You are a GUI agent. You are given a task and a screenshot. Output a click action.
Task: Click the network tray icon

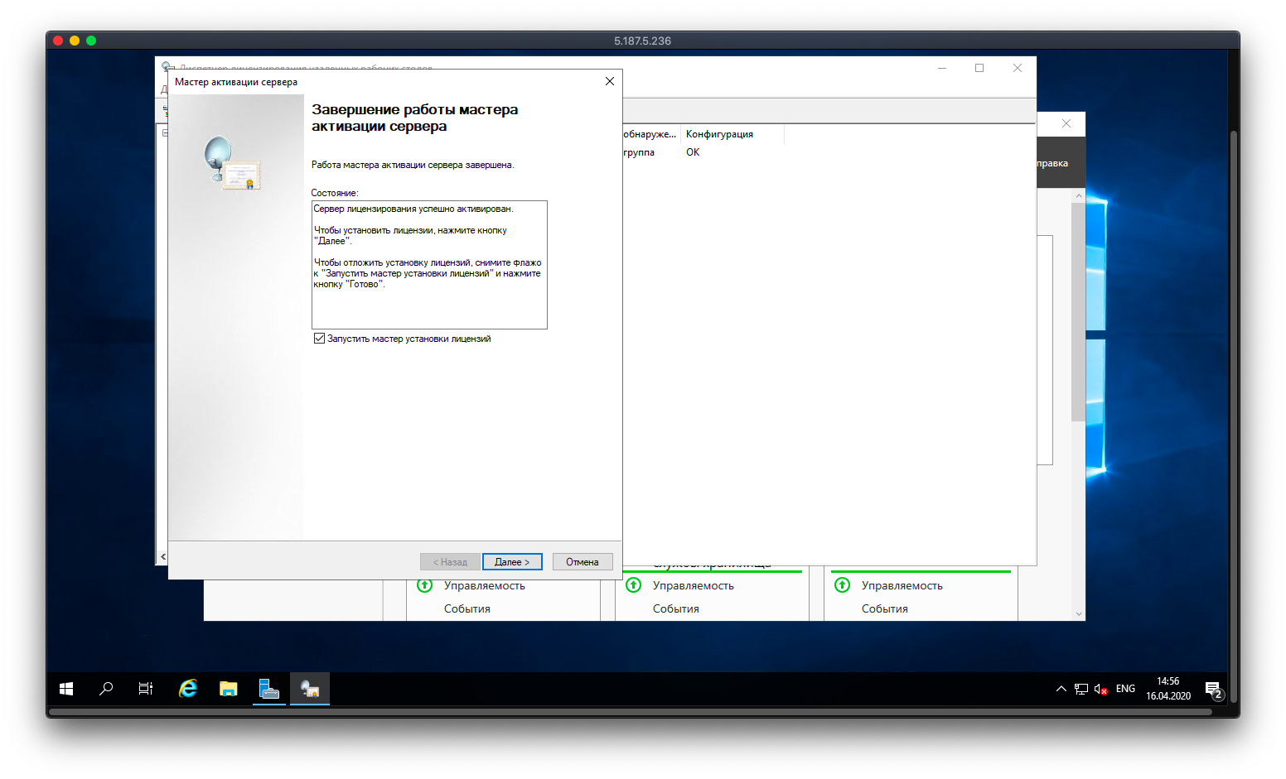coord(1081,689)
